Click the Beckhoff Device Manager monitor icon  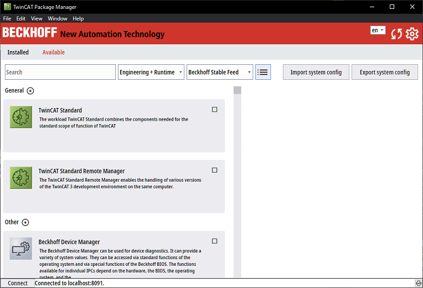pyautogui.click(x=21, y=249)
